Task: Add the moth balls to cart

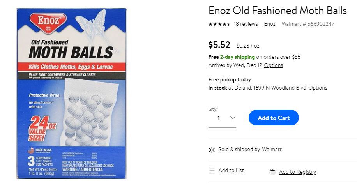Action: (274, 118)
